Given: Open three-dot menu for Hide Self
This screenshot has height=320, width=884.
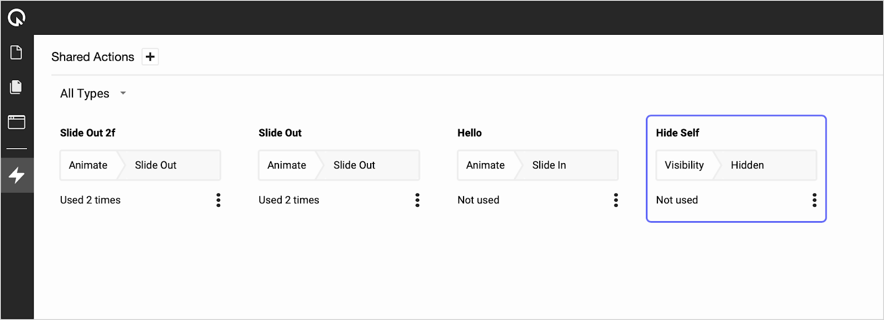Looking at the screenshot, I should coord(814,200).
